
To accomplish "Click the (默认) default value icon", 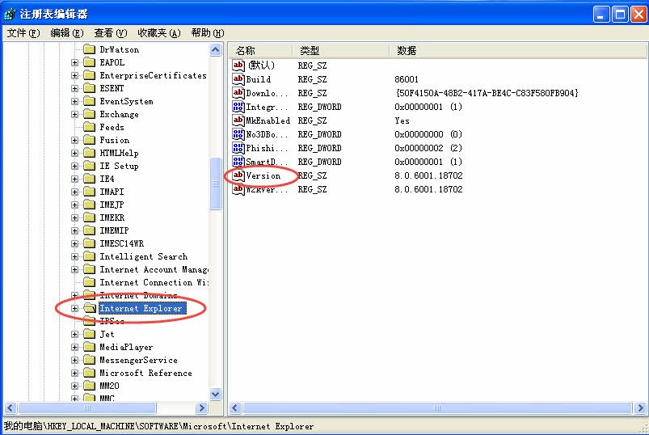I will click(x=238, y=65).
